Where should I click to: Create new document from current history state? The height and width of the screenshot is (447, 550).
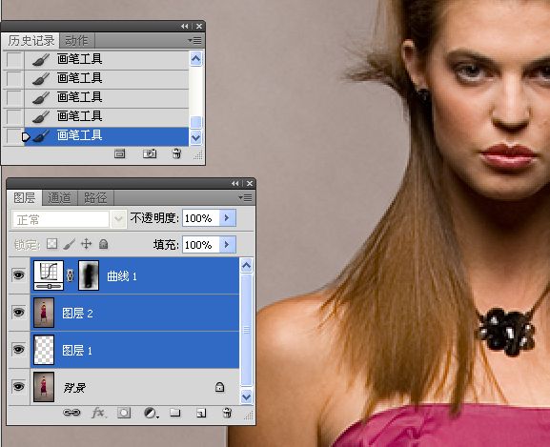coord(119,153)
